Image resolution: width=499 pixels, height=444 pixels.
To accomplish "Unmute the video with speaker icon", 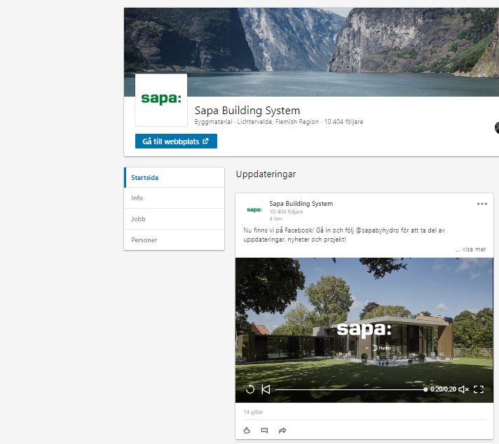I will pos(464,389).
